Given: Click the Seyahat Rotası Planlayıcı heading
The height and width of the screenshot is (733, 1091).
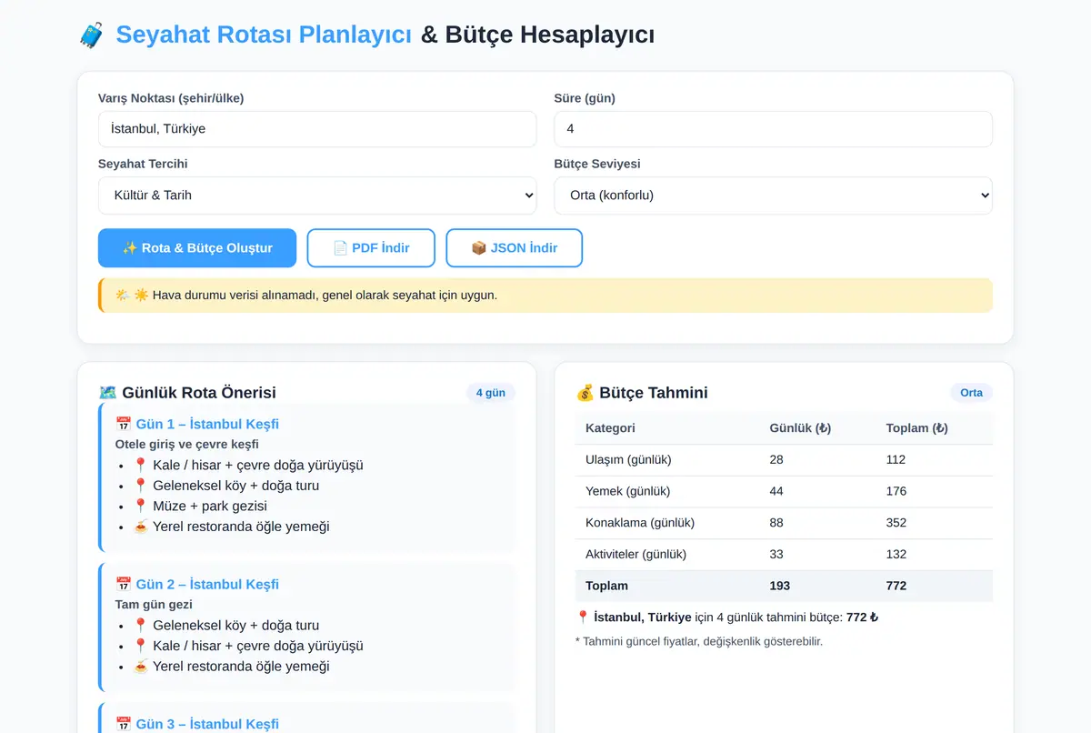Looking at the screenshot, I should [264, 35].
